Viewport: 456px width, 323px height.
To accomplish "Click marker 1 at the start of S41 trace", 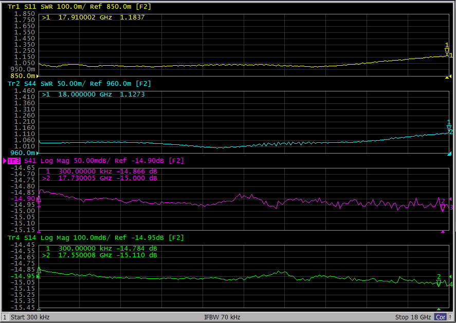I will pyautogui.click(x=39, y=200).
